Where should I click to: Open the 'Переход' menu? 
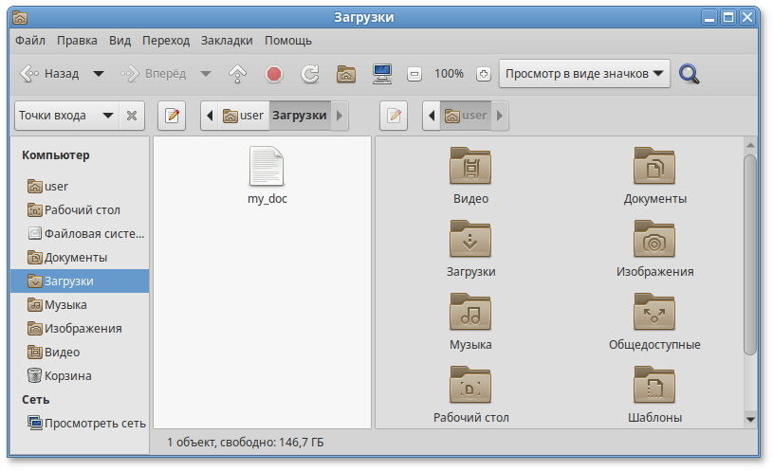(166, 41)
